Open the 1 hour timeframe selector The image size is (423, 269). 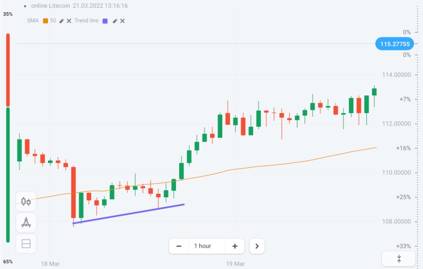click(x=203, y=246)
